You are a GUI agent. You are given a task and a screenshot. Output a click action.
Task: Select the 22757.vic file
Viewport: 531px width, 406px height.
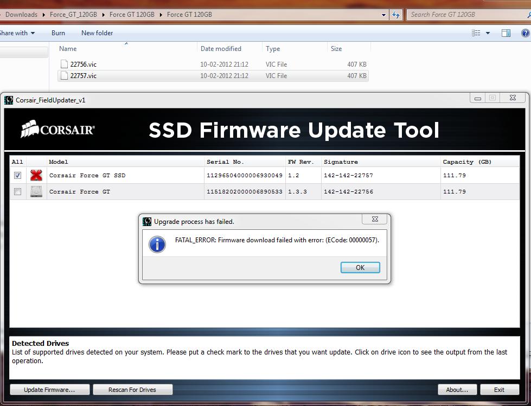tap(84, 76)
